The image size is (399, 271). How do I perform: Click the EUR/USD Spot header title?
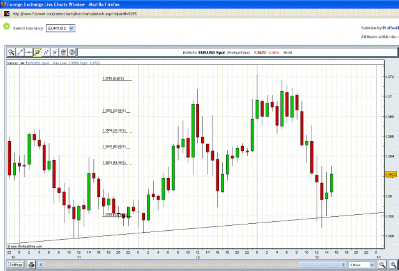coord(211,53)
